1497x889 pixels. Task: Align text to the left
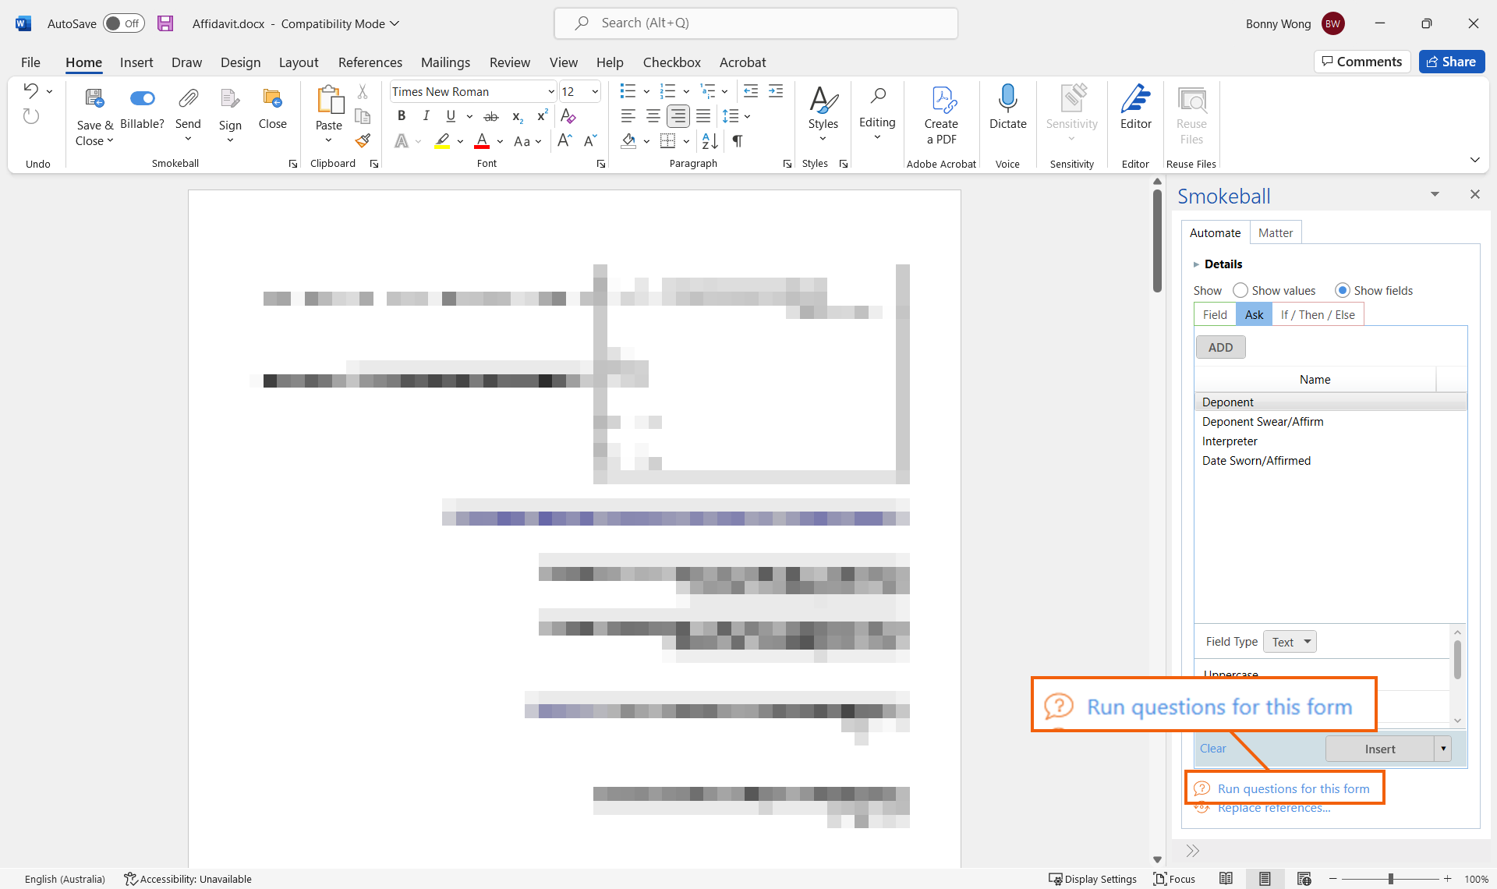(x=628, y=116)
